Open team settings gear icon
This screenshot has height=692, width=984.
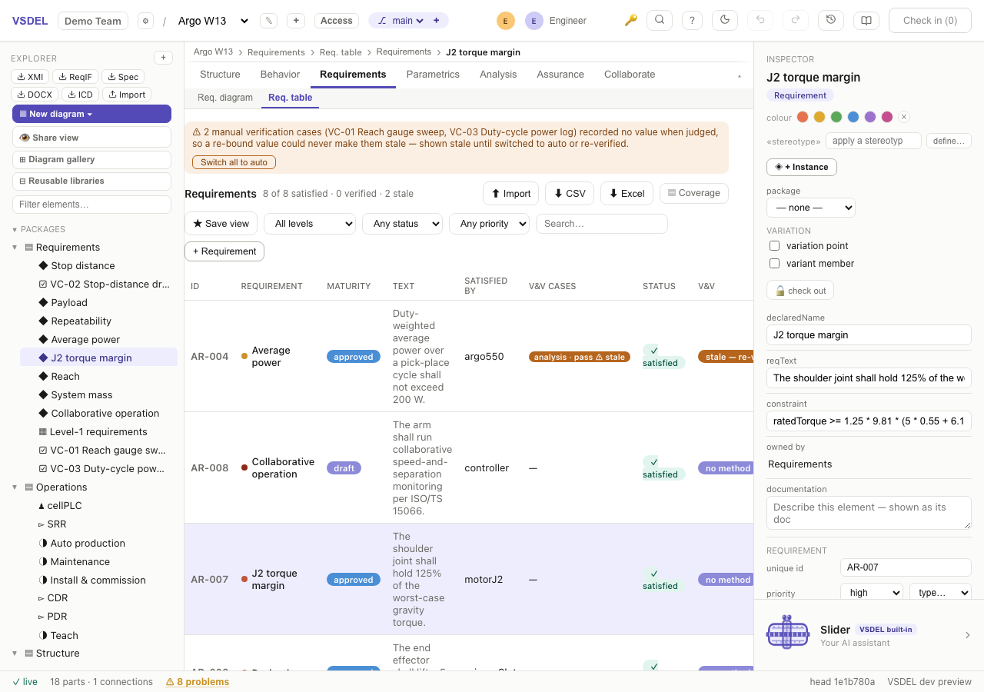click(x=145, y=21)
